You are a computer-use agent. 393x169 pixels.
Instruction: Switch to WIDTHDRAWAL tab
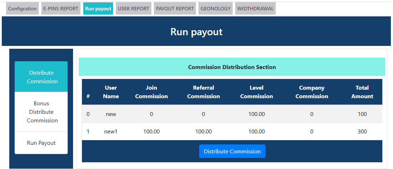click(x=255, y=9)
